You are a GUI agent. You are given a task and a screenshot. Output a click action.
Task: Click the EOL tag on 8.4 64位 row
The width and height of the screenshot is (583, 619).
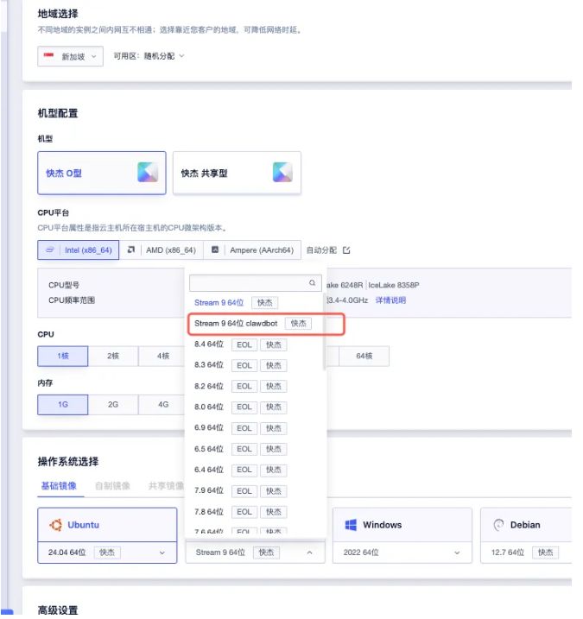(x=244, y=344)
